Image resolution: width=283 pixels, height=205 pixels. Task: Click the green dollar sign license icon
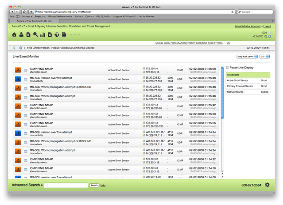tap(14, 47)
